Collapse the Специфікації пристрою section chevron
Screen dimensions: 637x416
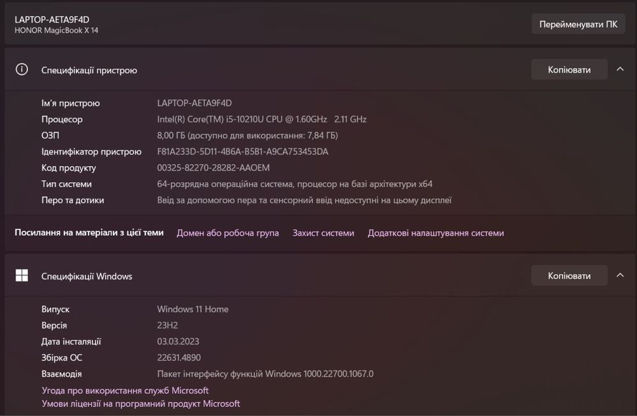[x=620, y=69]
